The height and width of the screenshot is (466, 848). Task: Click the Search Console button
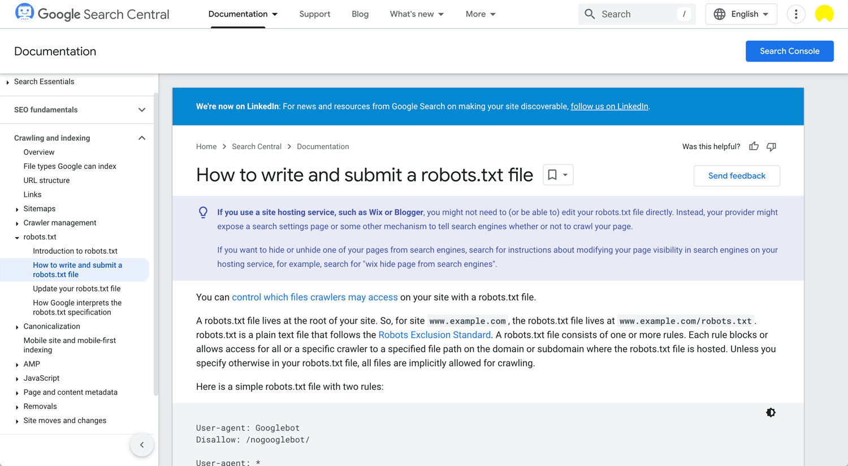pyautogui.click(x=789, y=51)
